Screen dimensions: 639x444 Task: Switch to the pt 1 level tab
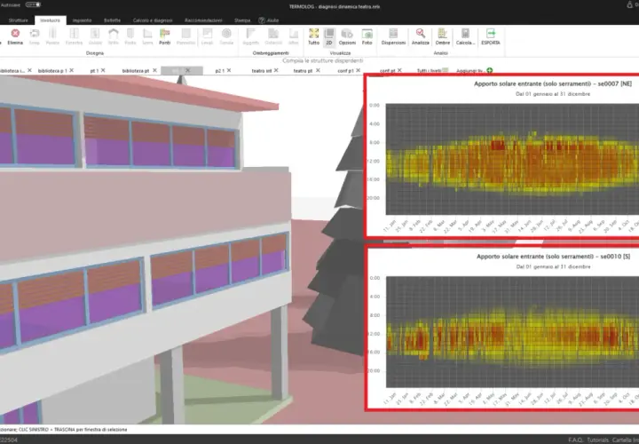point(94,70)
